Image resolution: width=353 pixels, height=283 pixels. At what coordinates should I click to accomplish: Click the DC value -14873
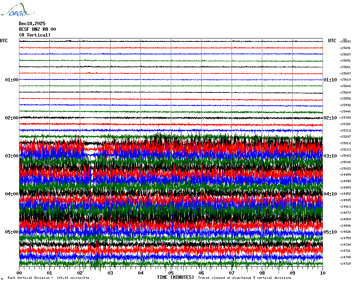[345, 213]
